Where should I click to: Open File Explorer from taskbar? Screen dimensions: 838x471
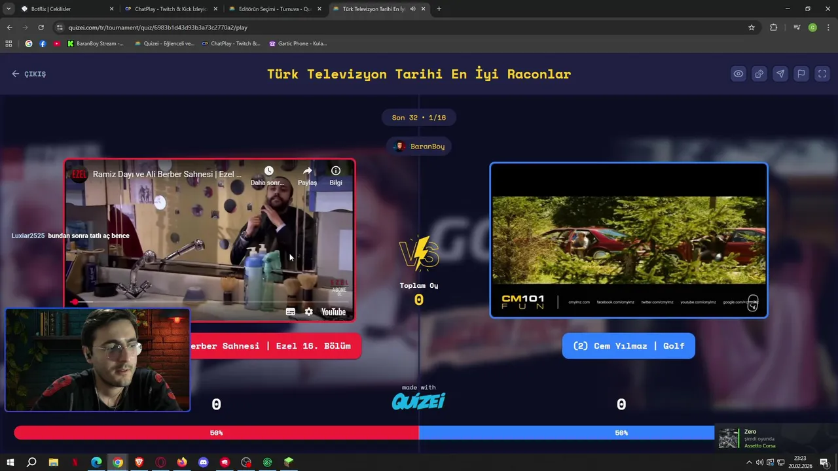pyautogui.click(x=54, y=462)
